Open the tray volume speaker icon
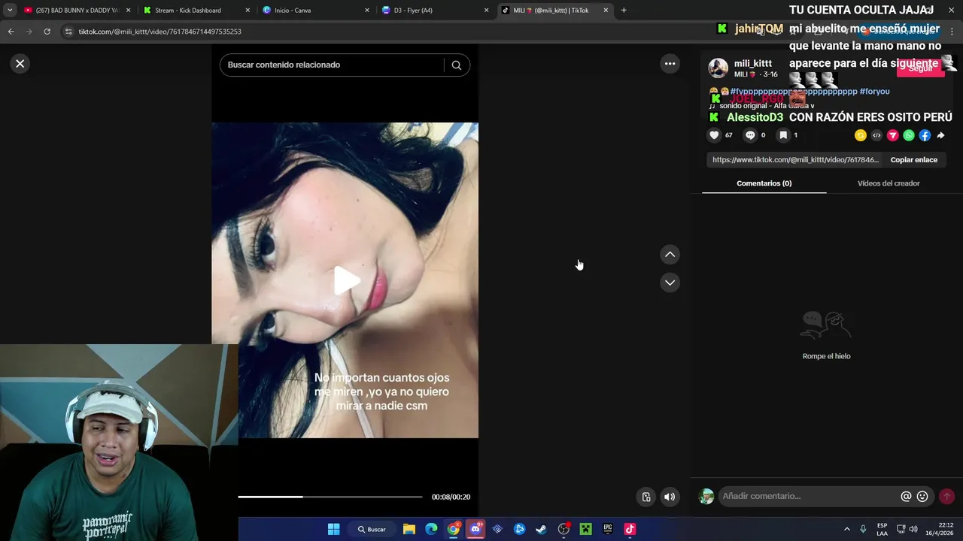This screenshot has height=541, width=963. click(913, 529)
